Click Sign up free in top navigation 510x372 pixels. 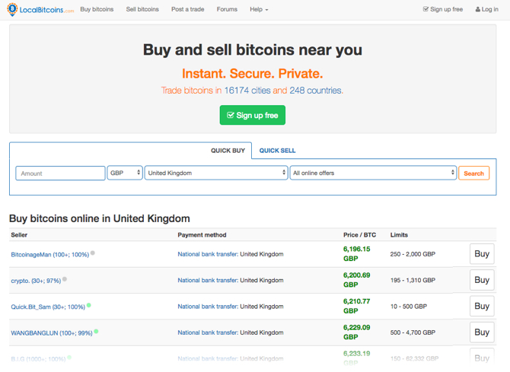443,9
